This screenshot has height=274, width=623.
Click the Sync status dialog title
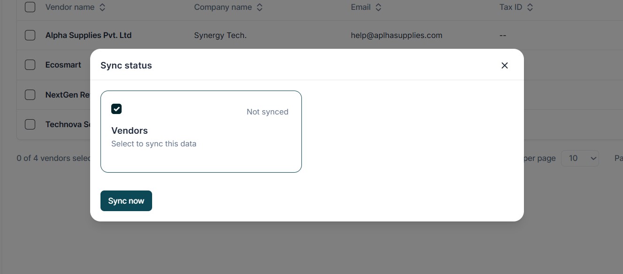click(x=126, y=66)
